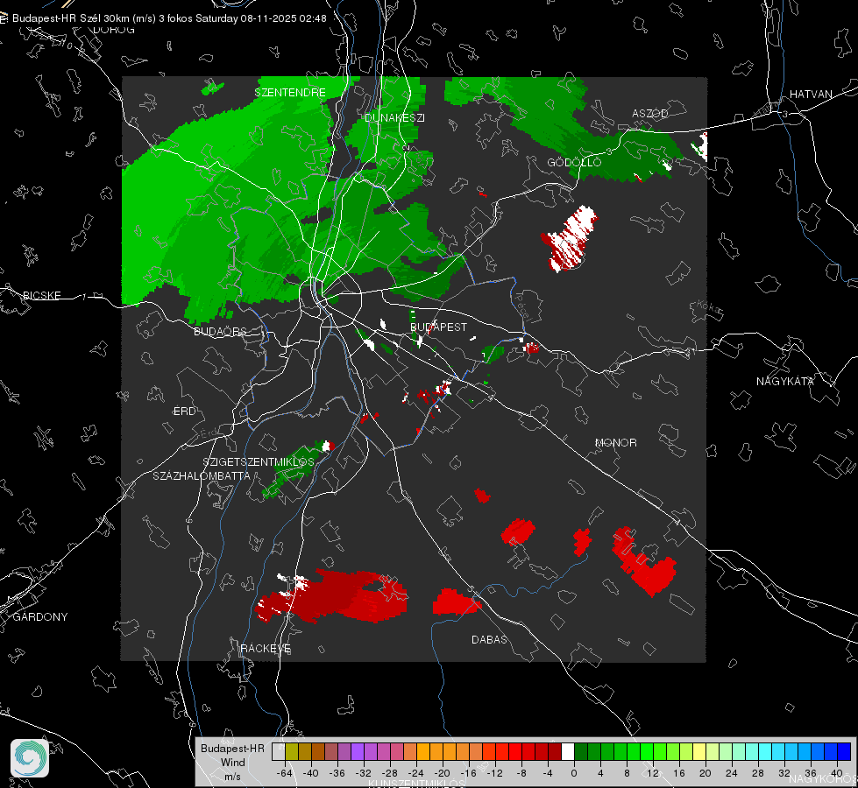The width and height of the screenshot is (858, 788).
Task: Click the '28' legend scale label
Action: click(x=758, y=773)
